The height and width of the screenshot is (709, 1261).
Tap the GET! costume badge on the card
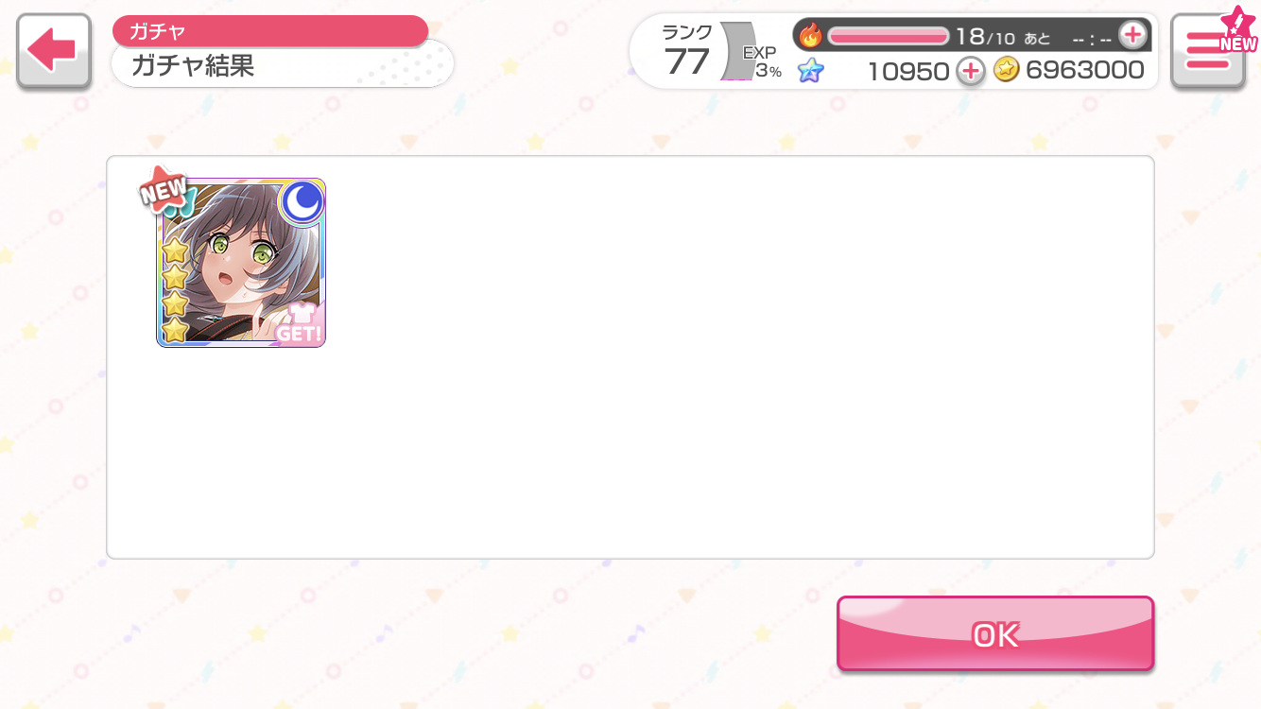[x=299, y=322]
